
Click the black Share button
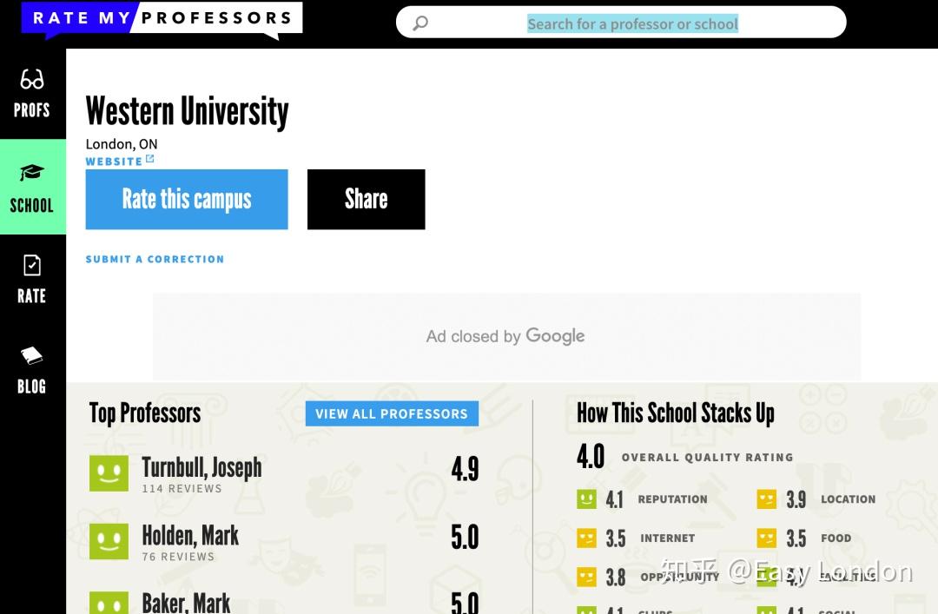tap(366, 199)
